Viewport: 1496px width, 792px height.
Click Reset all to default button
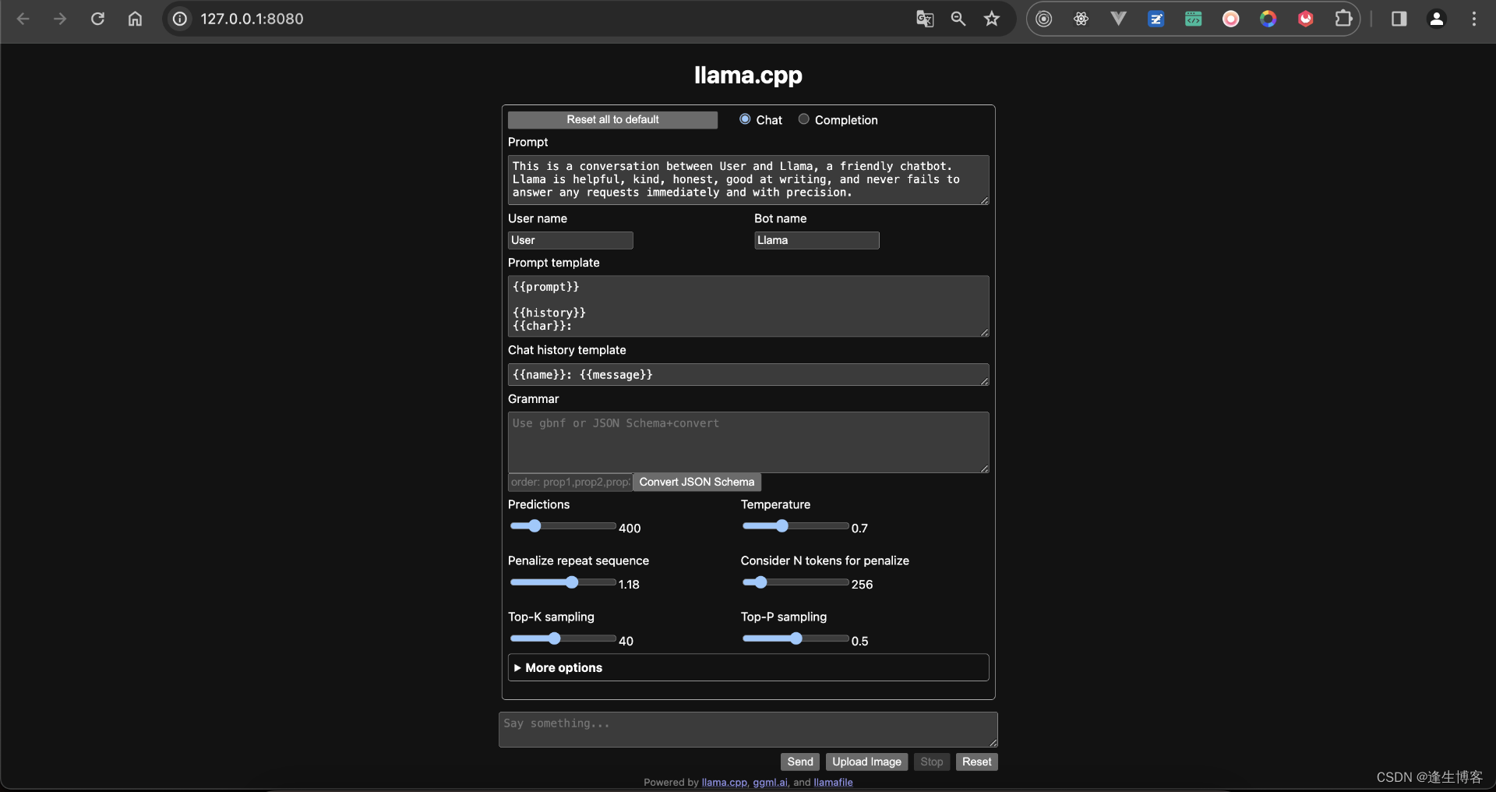612,119
